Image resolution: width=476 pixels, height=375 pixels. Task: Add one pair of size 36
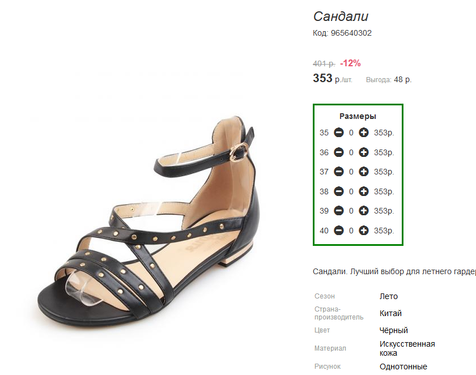click(x=363, y=152)
